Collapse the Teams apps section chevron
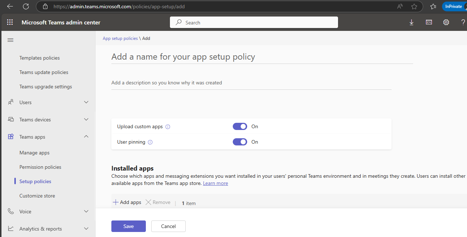The image size is (467, 237). [x=86, y=137]
